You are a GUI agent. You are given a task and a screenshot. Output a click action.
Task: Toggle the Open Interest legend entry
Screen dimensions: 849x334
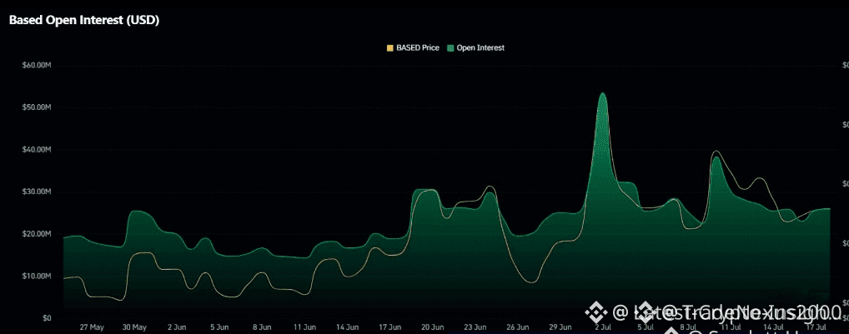[x=475, y=47]
